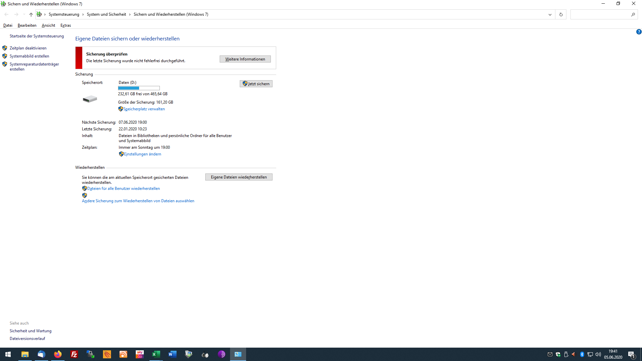Expand the address bar history dropdown

coord(550,14)
